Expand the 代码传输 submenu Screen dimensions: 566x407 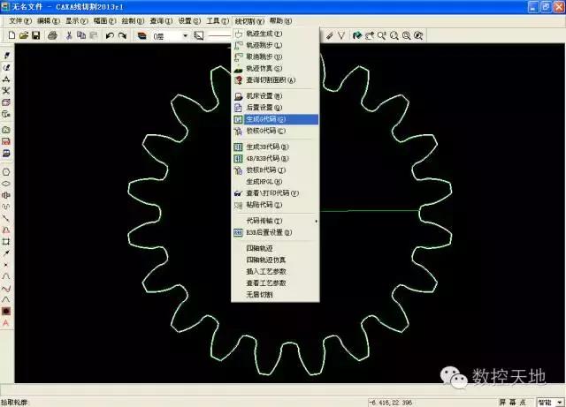(x=275, y=221)
